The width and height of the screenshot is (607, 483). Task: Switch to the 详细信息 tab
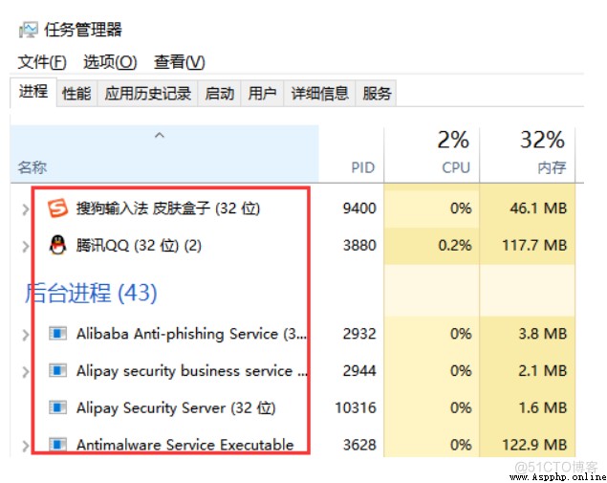[x=319, y=93]
